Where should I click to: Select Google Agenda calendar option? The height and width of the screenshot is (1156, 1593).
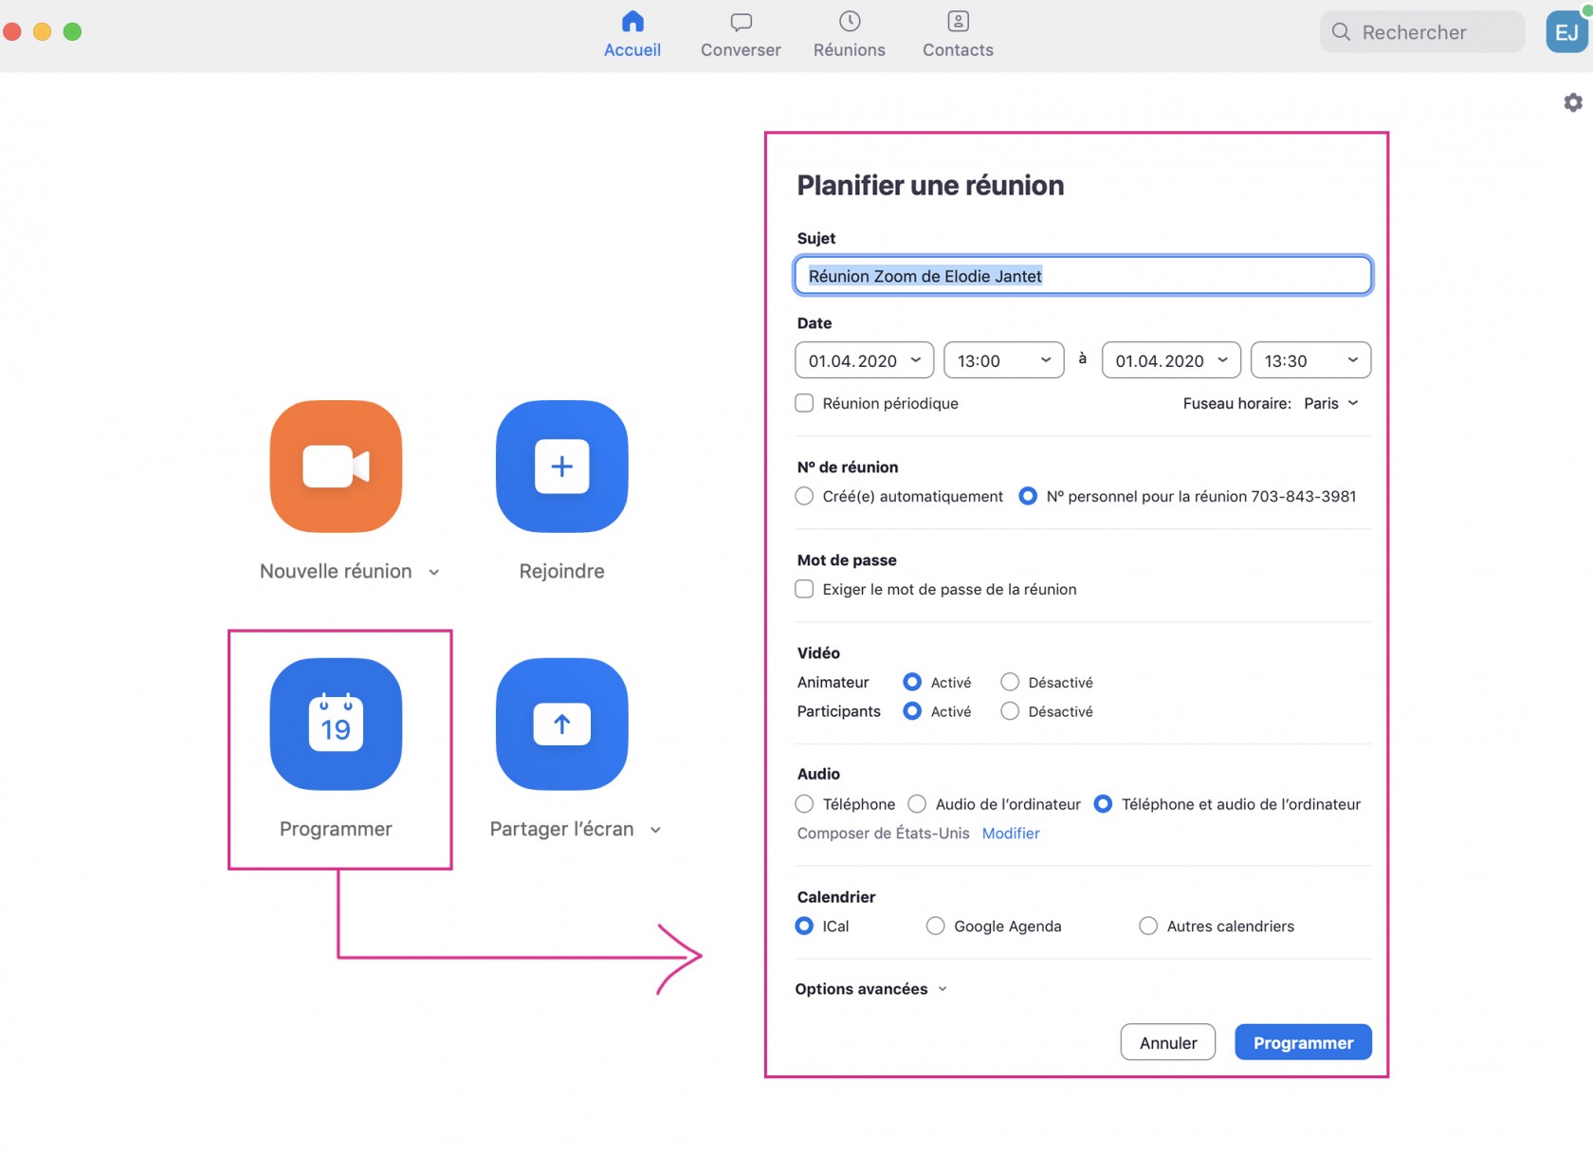click(x=936, y=926)
